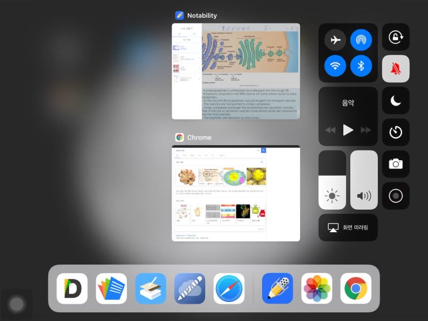Tap the Notability pencil-microphone dock icon
The height and width of the screenshot is (321, 428).
coord(277,288)
